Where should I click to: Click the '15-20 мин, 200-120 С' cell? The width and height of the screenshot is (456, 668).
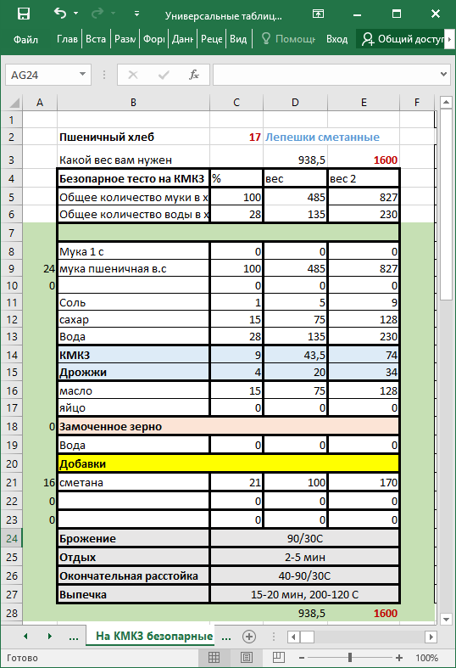[304, 594]
